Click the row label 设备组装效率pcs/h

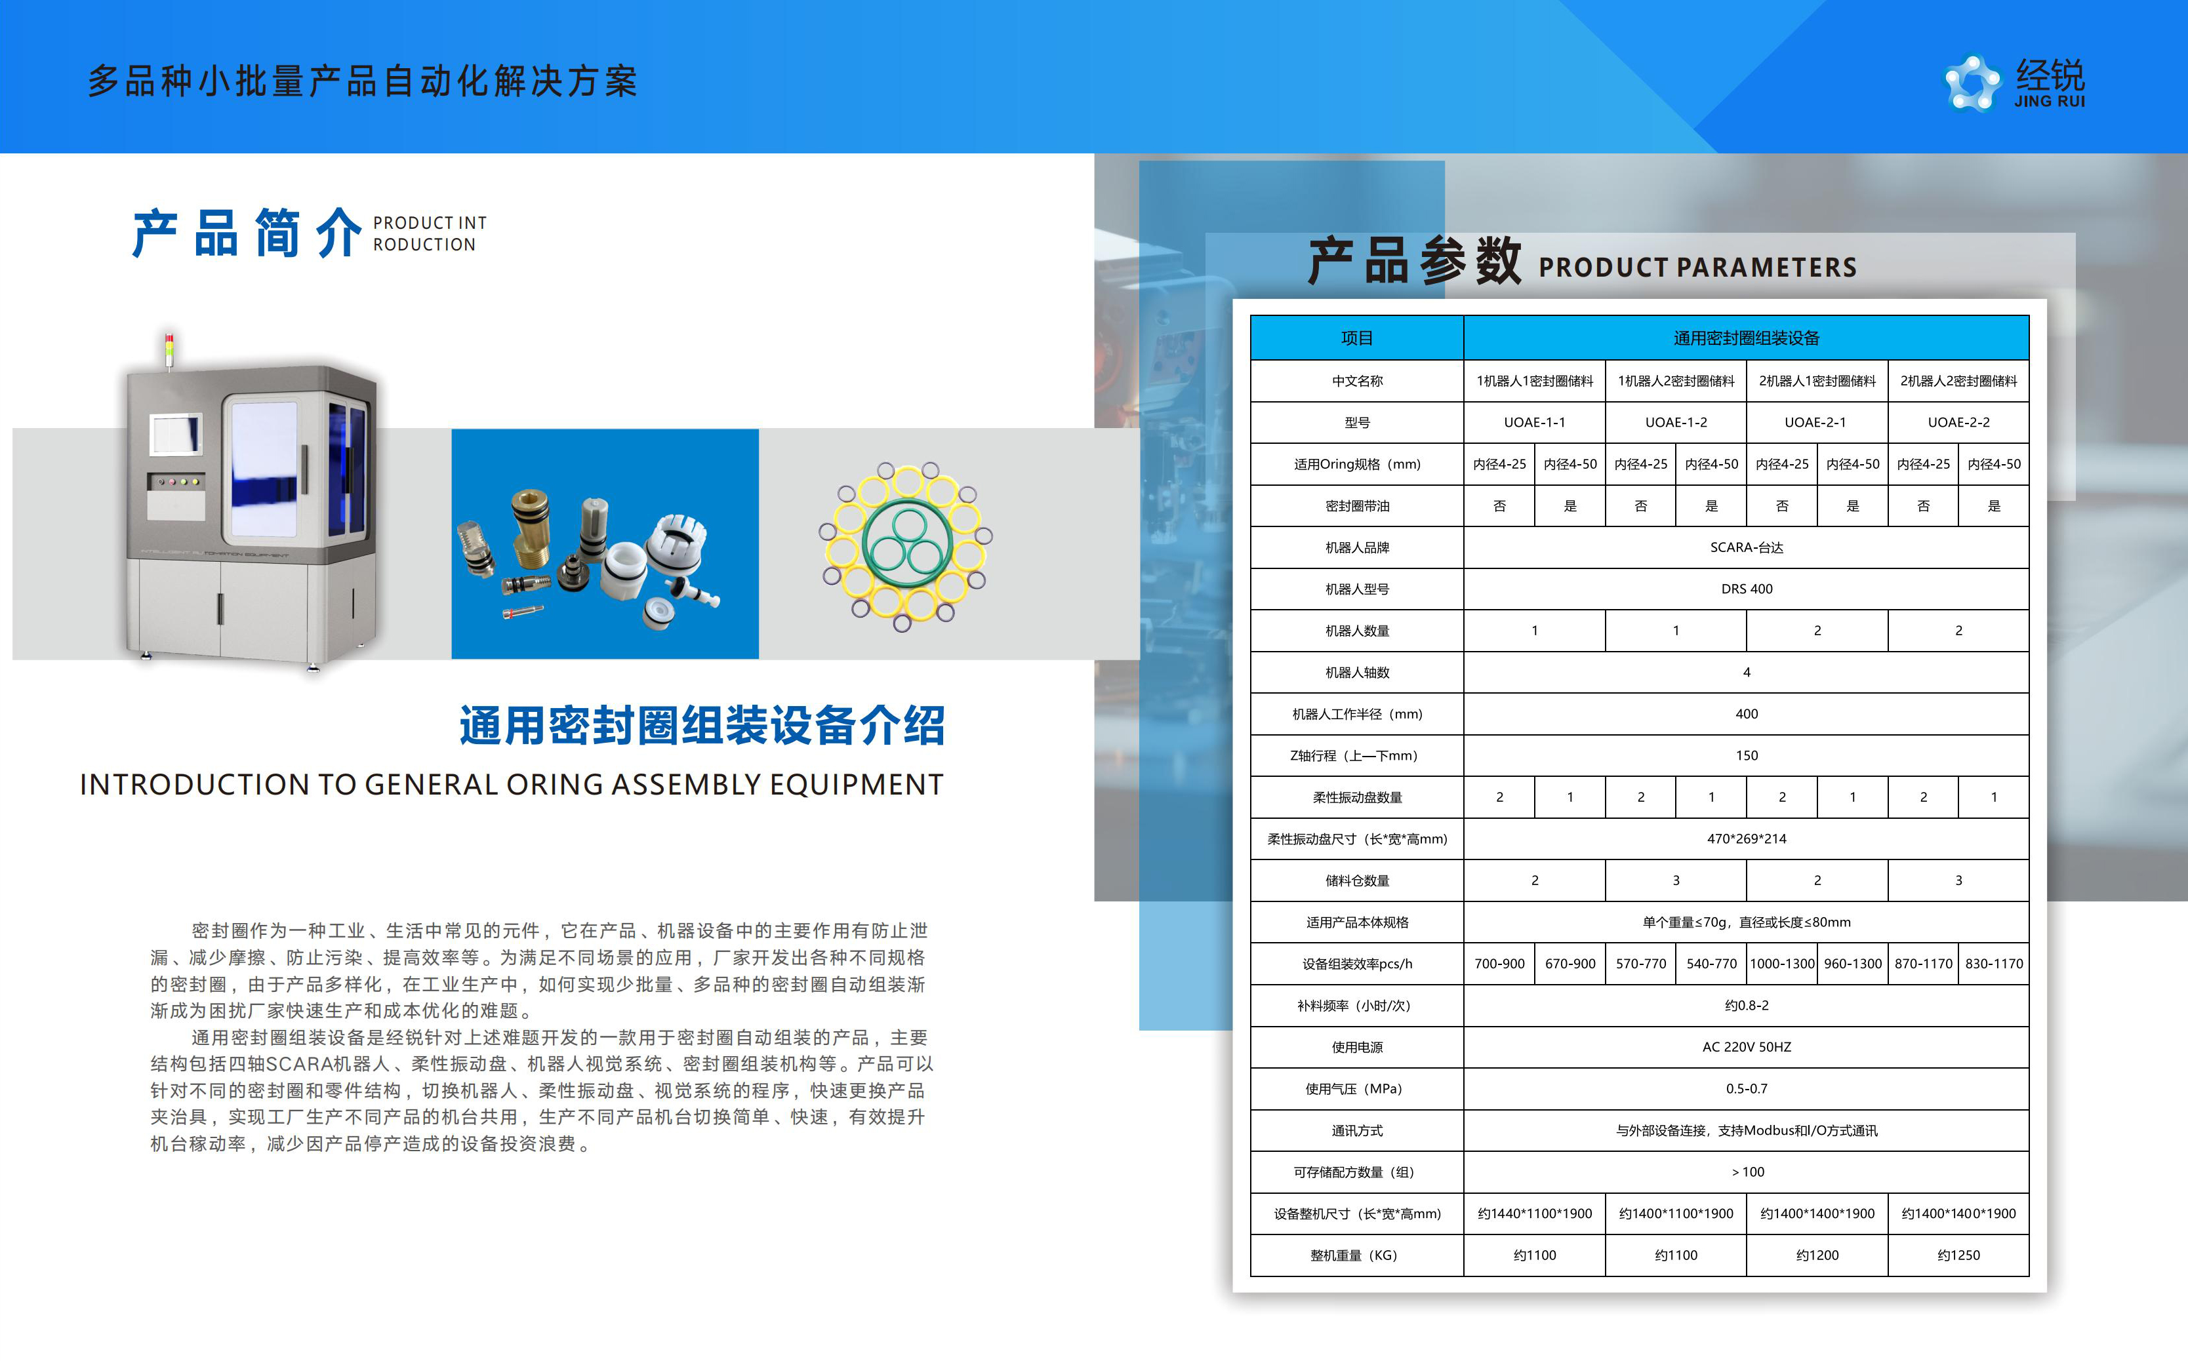click(1357, 964)
